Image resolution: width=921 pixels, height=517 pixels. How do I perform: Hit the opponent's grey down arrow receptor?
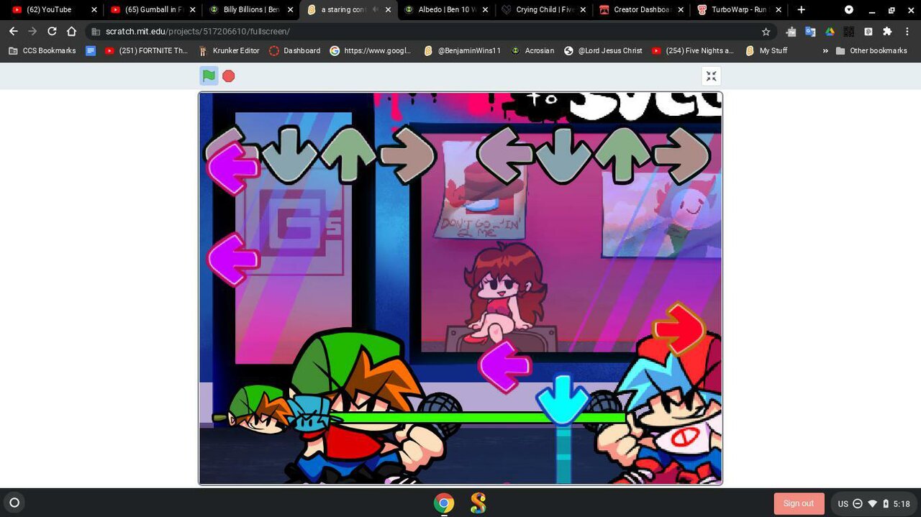(289, 154)
